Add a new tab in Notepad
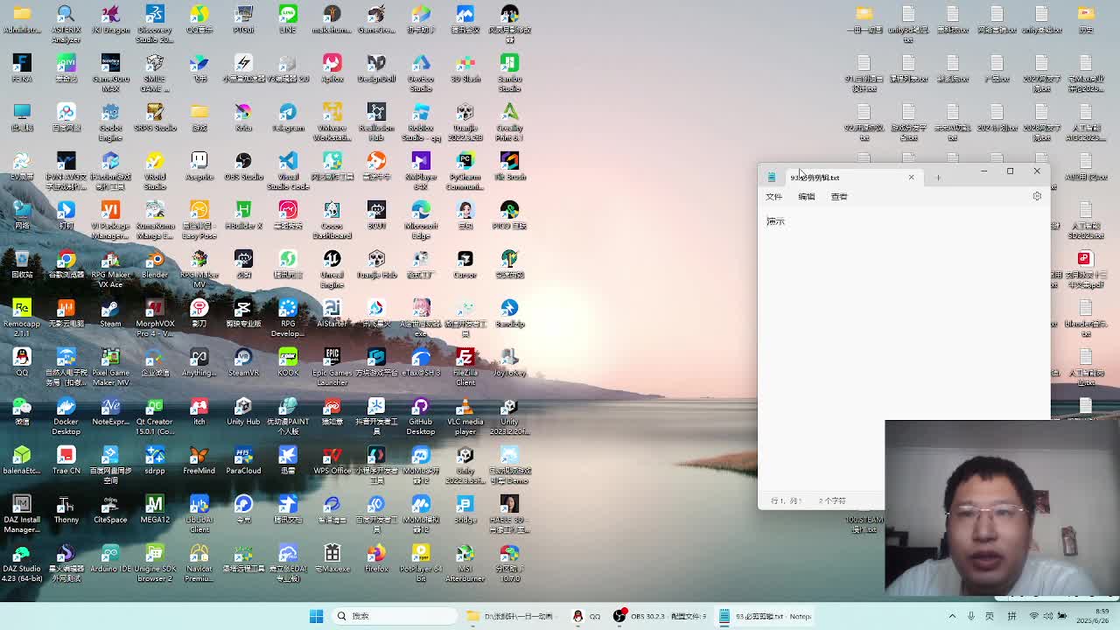This screenshot has width=1120, height=630. [x=938, y=178]
